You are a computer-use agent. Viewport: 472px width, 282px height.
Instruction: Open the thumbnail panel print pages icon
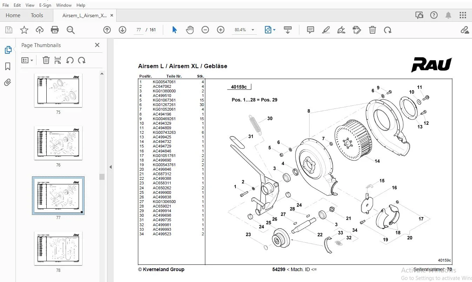[58, 60]
